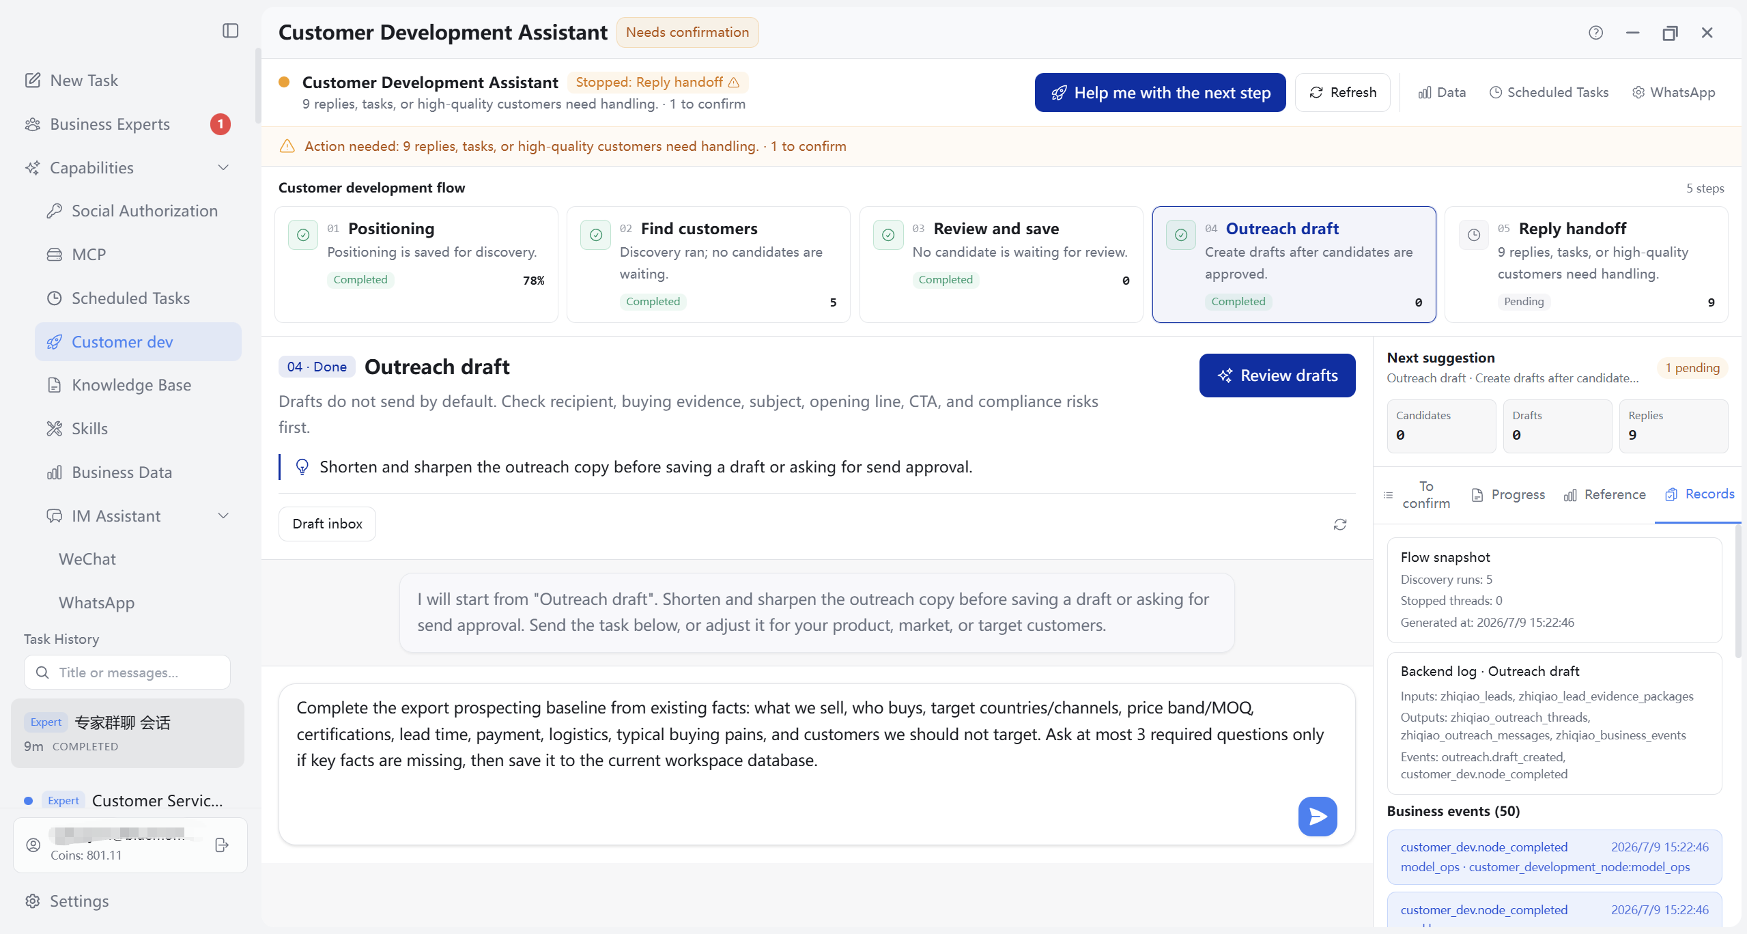Open Data chart icon in header
The height and width of the screenshot is (934, 1747).
(x=1442, y=92)
